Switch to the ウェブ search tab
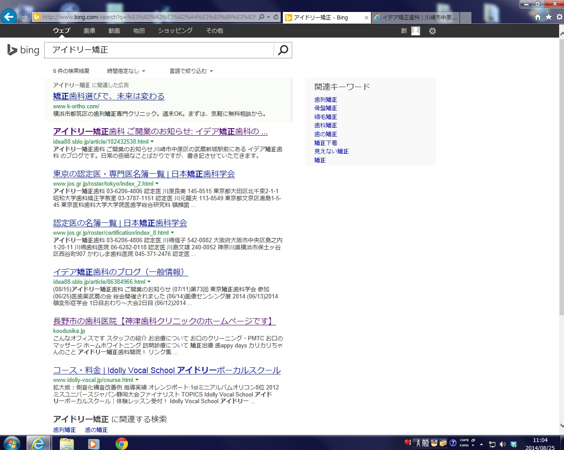The image size is (564, 450). [62, 31]
